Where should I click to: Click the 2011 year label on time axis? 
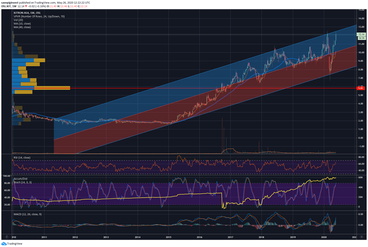tap(44, 237)
